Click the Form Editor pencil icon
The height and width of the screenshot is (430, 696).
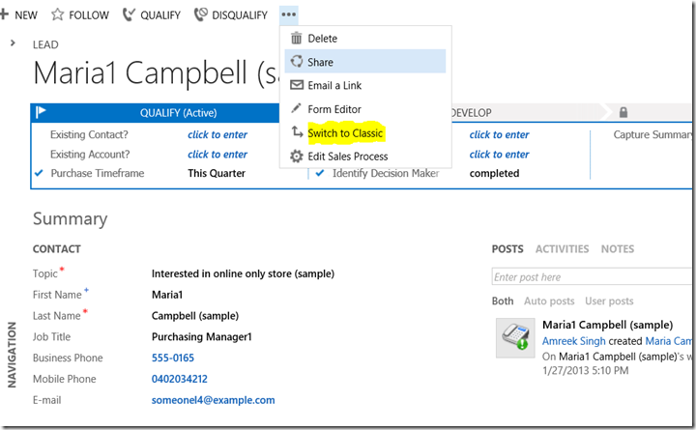(297, 109)
